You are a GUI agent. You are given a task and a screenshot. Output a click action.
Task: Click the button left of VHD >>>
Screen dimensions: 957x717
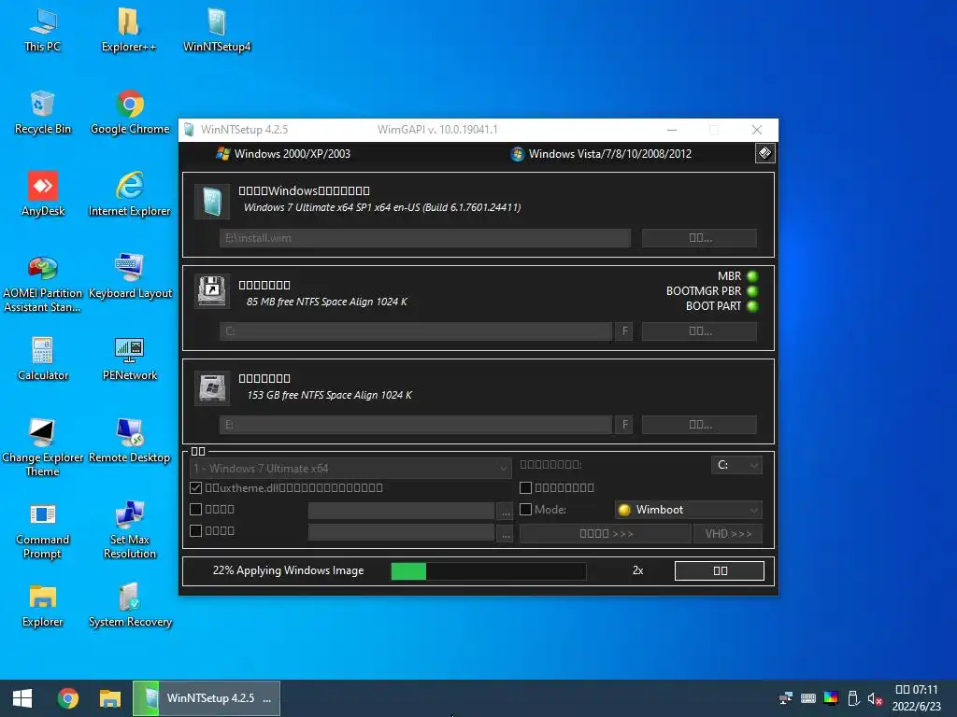pos(606,534)
